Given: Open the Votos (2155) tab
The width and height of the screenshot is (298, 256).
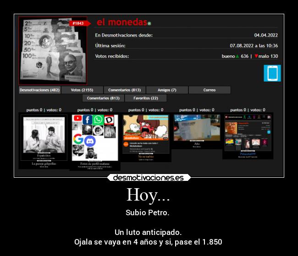Looking at the screenshot, I should coord(82,90).
